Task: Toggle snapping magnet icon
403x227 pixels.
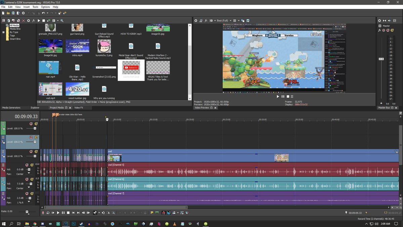Action: pos(164,213)
